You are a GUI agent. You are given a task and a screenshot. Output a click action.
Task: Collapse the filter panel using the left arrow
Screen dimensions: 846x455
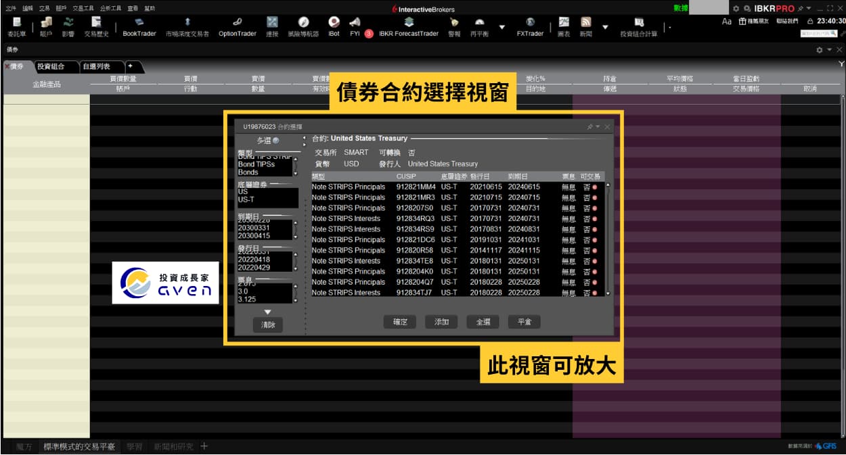(305, 138)
